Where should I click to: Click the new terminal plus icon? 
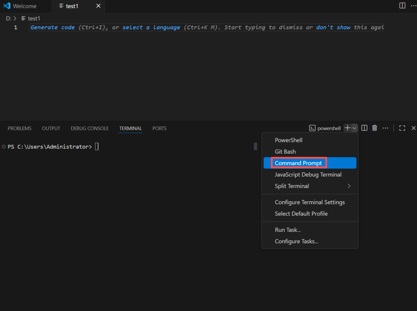(x=347, y=128)
